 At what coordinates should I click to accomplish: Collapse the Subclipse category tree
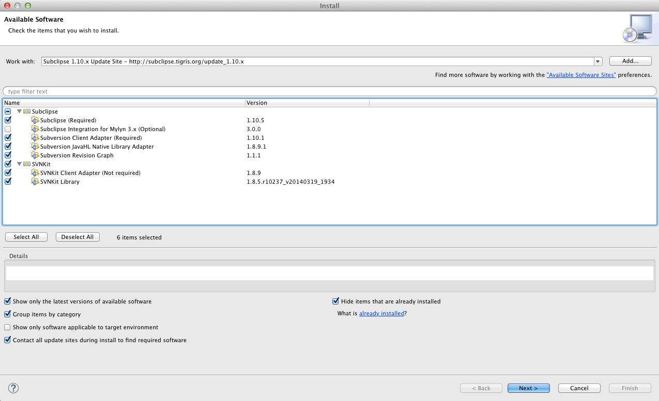(x=19, y=111)
